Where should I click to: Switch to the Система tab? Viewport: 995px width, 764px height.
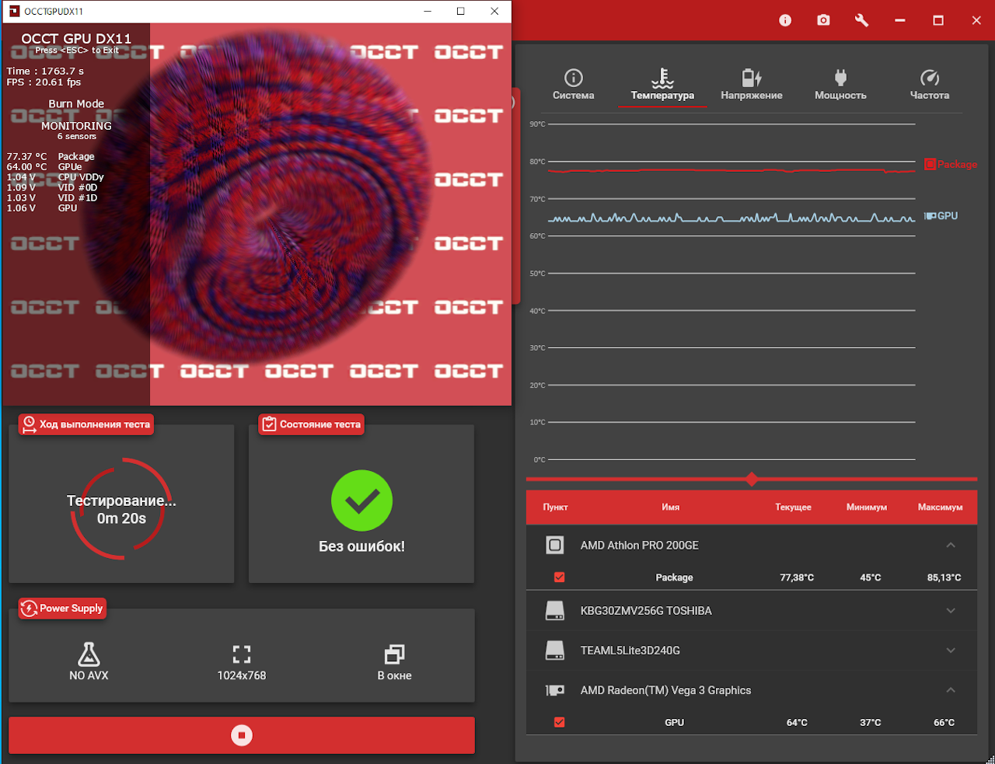[574, 85]
